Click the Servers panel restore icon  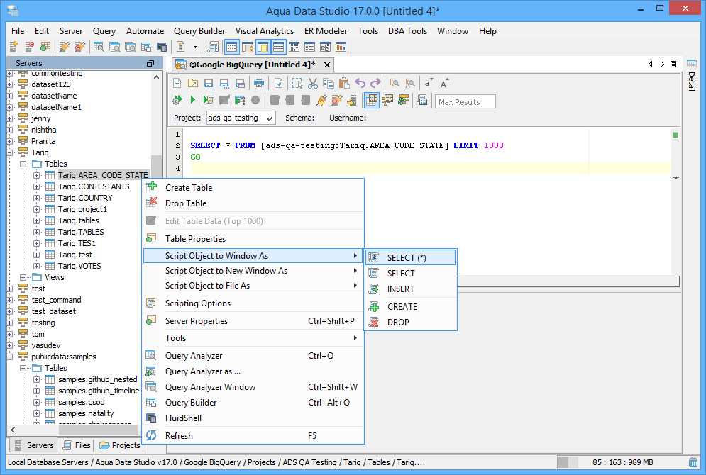click(150, 63)
